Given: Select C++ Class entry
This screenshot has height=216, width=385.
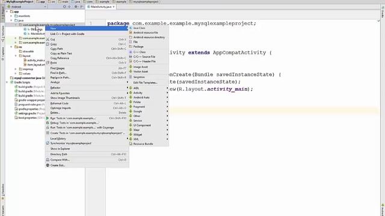Looking at the screenshot, I should pyautogui.click(x=149, y=52).
